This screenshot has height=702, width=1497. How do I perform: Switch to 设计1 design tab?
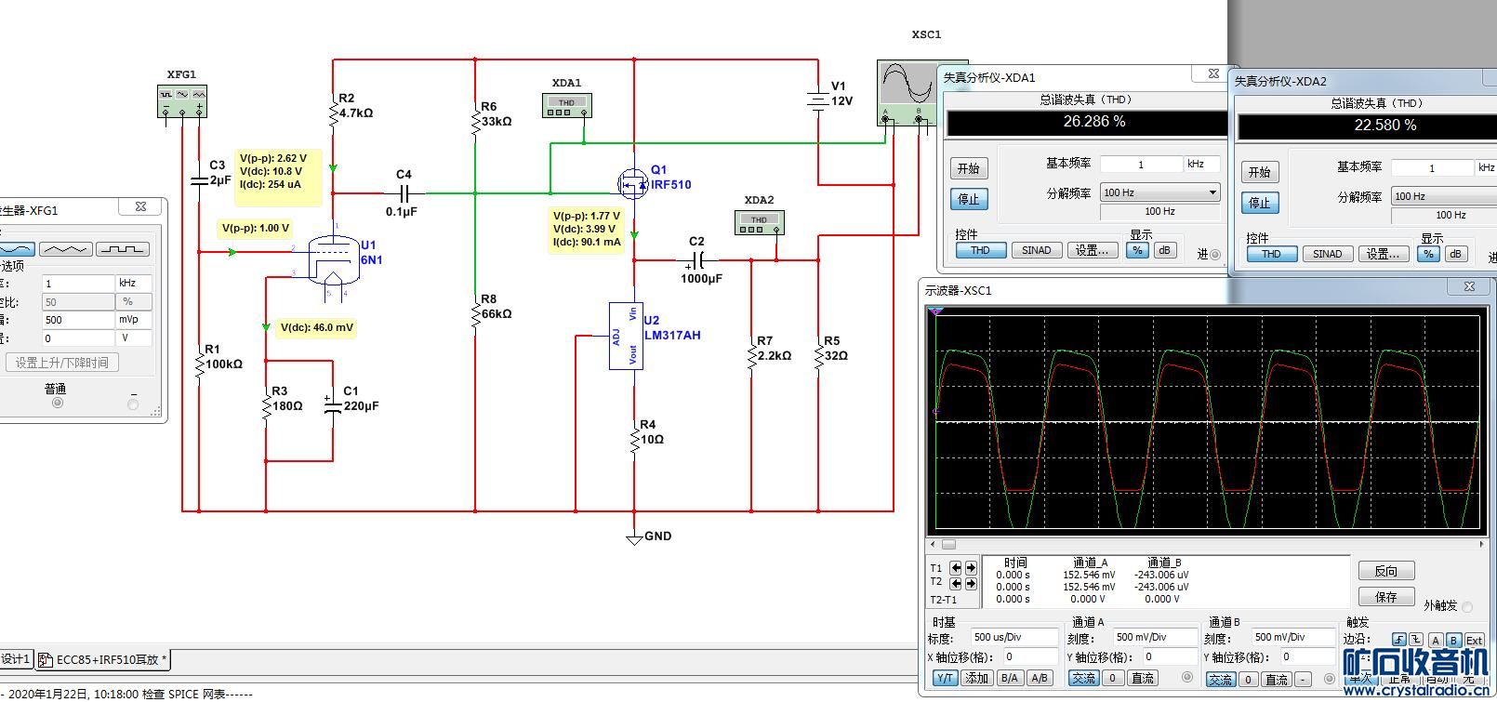(x=16, y=660)
